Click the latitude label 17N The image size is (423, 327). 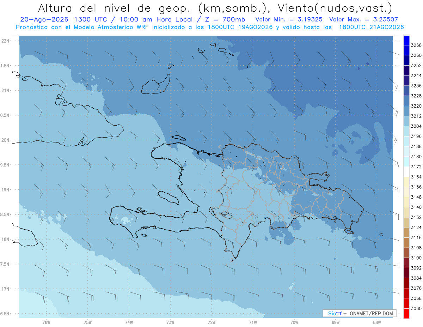tap(5, 289)
